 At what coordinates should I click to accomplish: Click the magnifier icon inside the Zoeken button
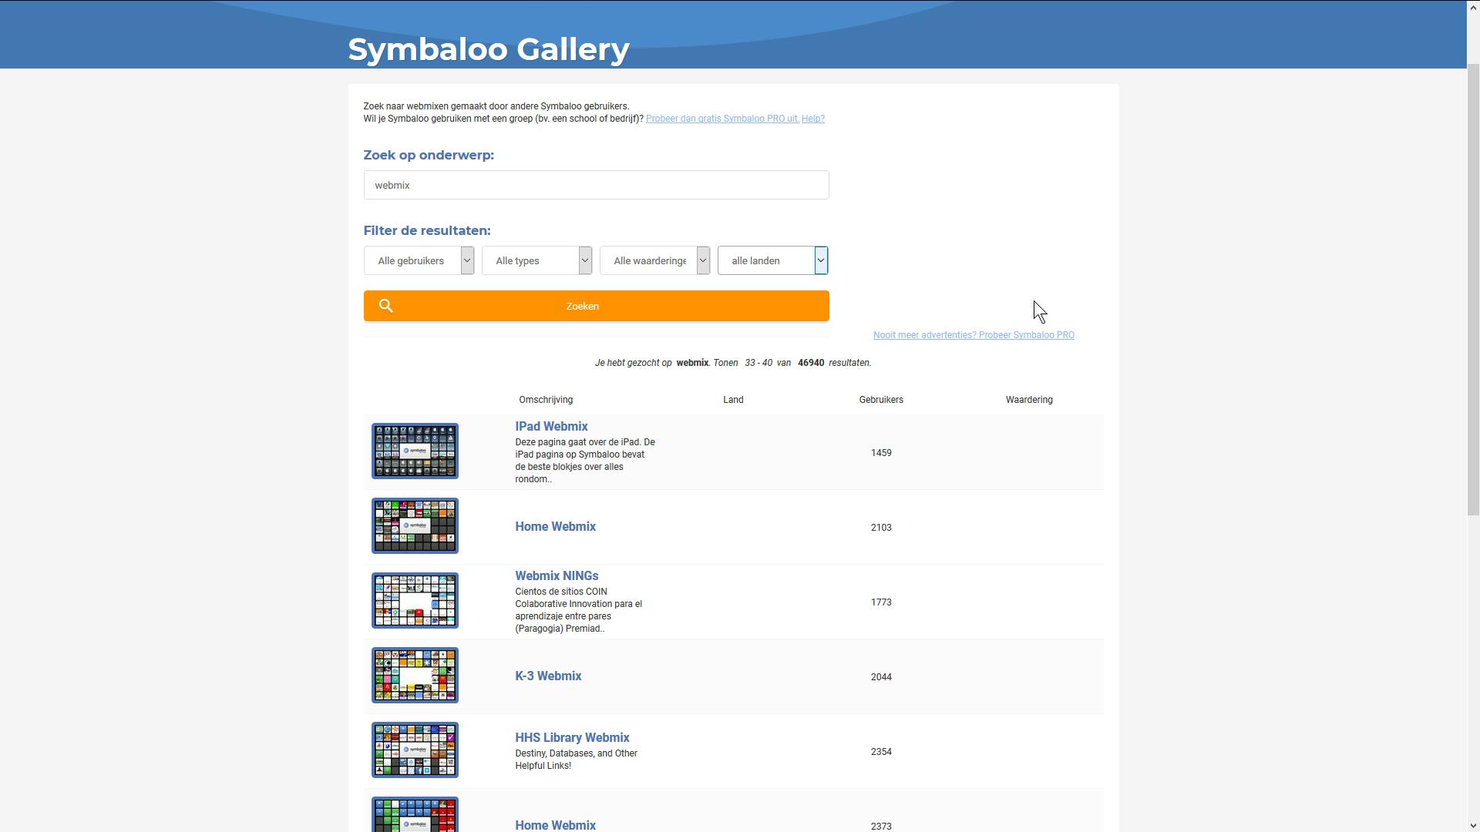(x=385, y=306)
